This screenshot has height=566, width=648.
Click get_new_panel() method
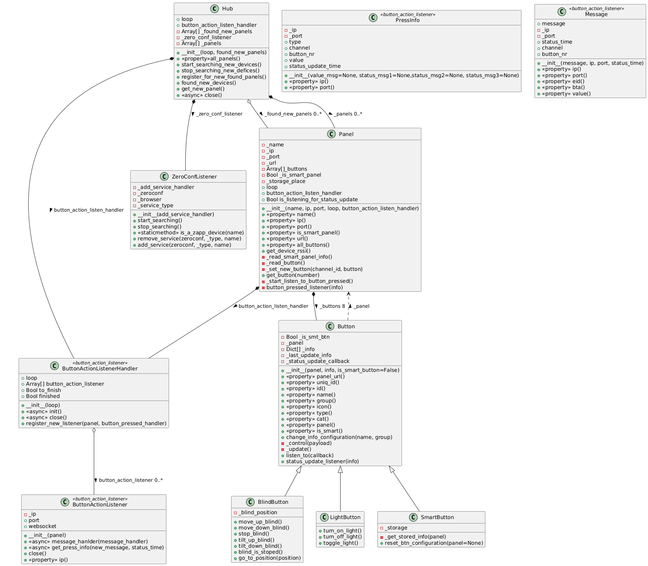coord(203,89)
